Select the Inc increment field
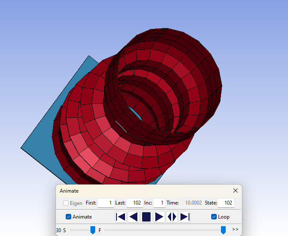The height and width of the screenshot is (236, 288). pos(160,203)
